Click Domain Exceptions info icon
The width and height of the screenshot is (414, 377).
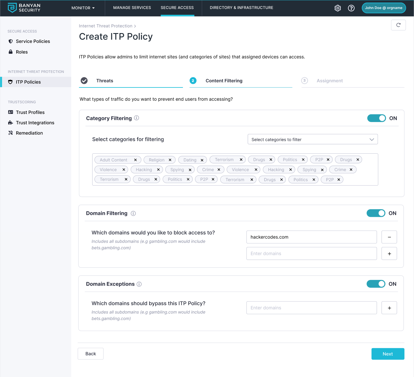(139, 284)
